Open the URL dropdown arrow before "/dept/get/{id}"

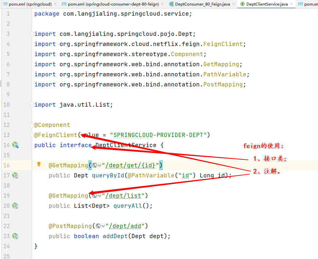click(99, 166)
